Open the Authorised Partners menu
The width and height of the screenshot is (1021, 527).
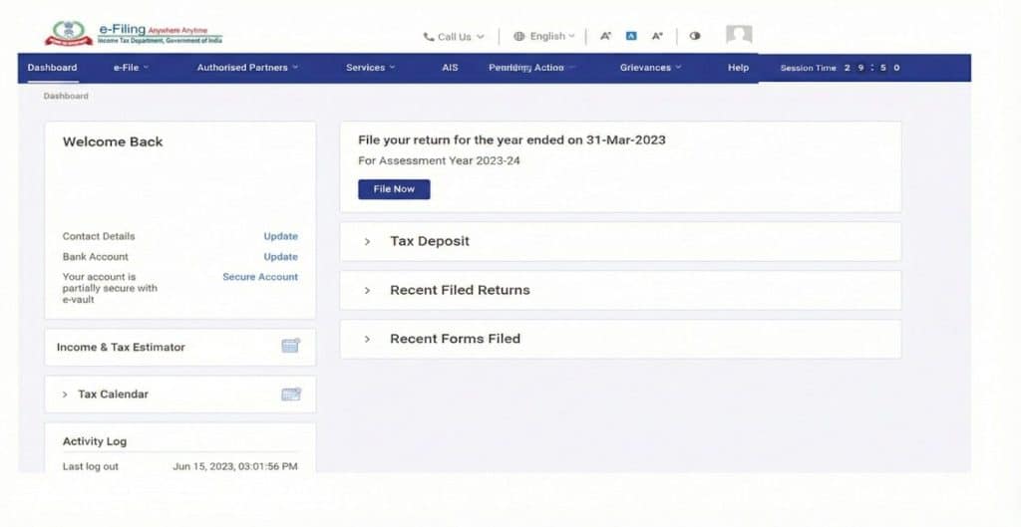(247, 68)
